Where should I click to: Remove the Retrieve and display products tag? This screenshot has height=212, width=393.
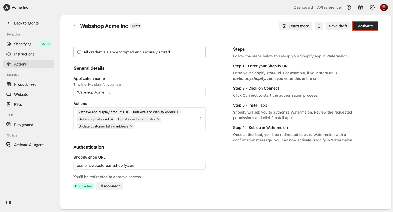click(127, 112)
